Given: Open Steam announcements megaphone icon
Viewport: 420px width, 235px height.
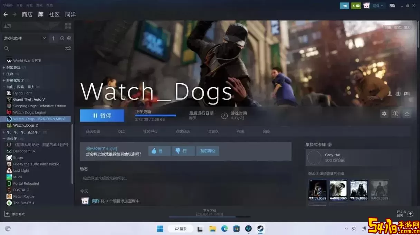Looking at the screenshot, I should coord(344,6).
